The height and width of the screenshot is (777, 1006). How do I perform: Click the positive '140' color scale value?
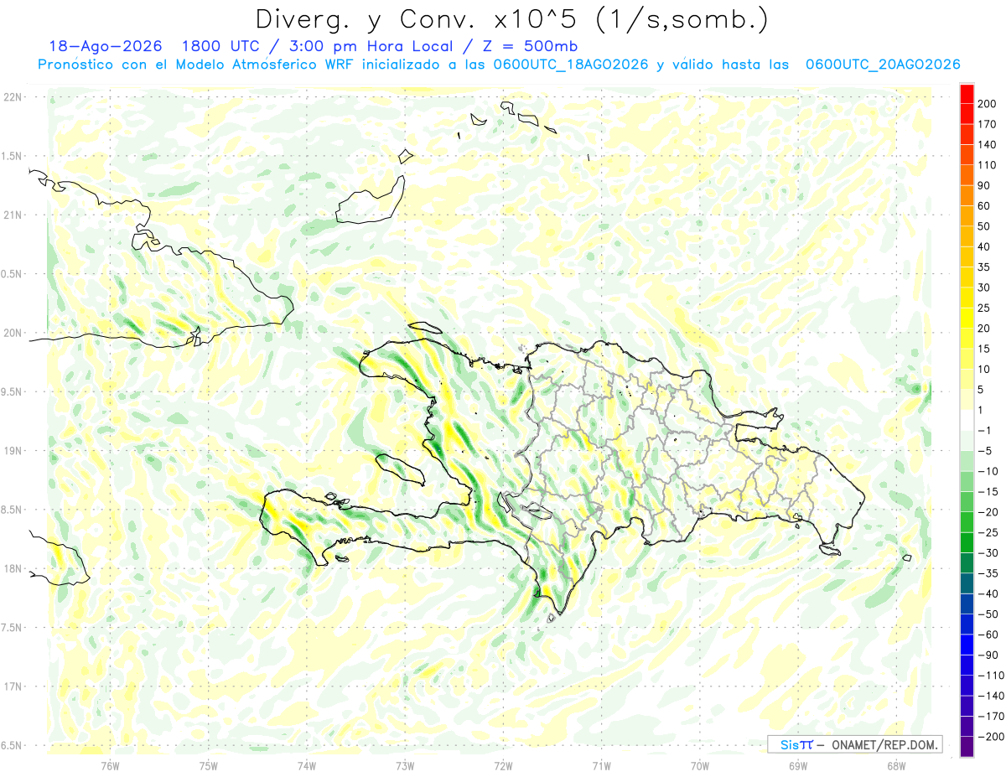[988, 145]
